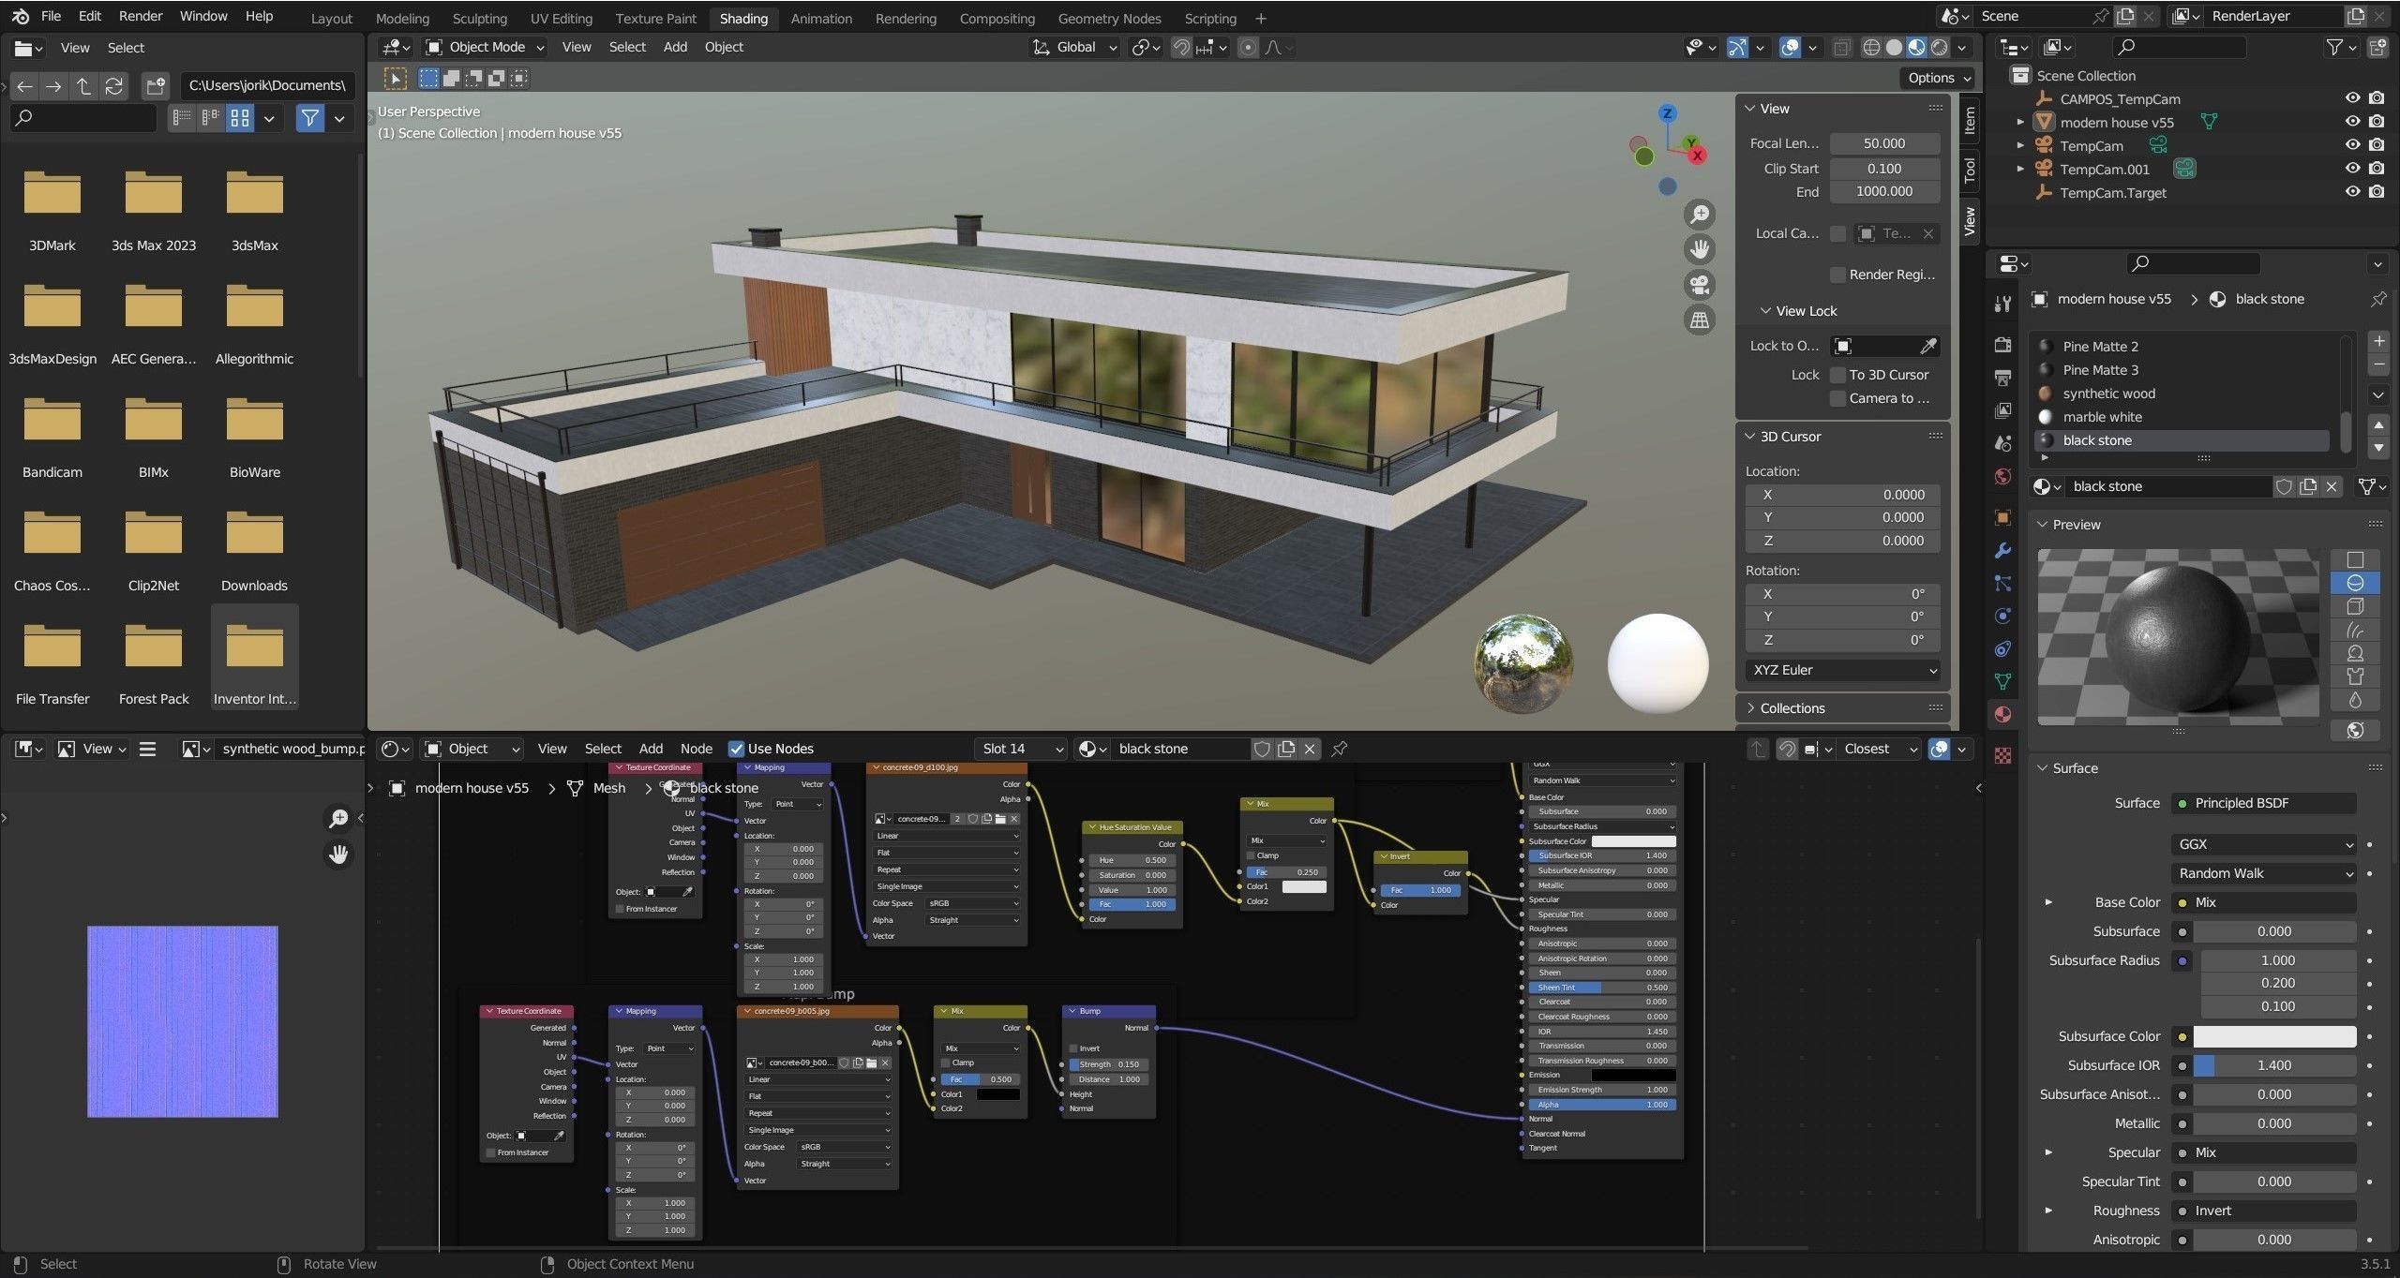Switch to the Modeling workspace tab
Viewport: 2400px width, 1278px height.
[x=402, y=18]
